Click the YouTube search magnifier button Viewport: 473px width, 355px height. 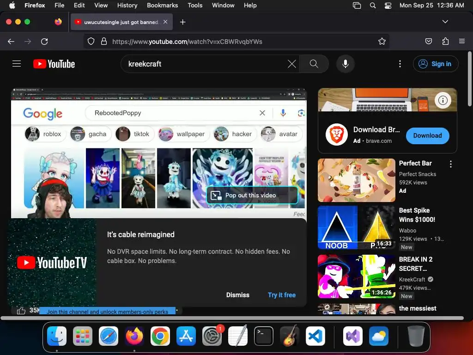pos(314,64)
